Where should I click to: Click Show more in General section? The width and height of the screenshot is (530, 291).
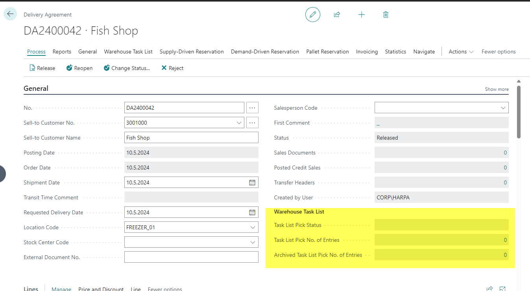(497, 89)
